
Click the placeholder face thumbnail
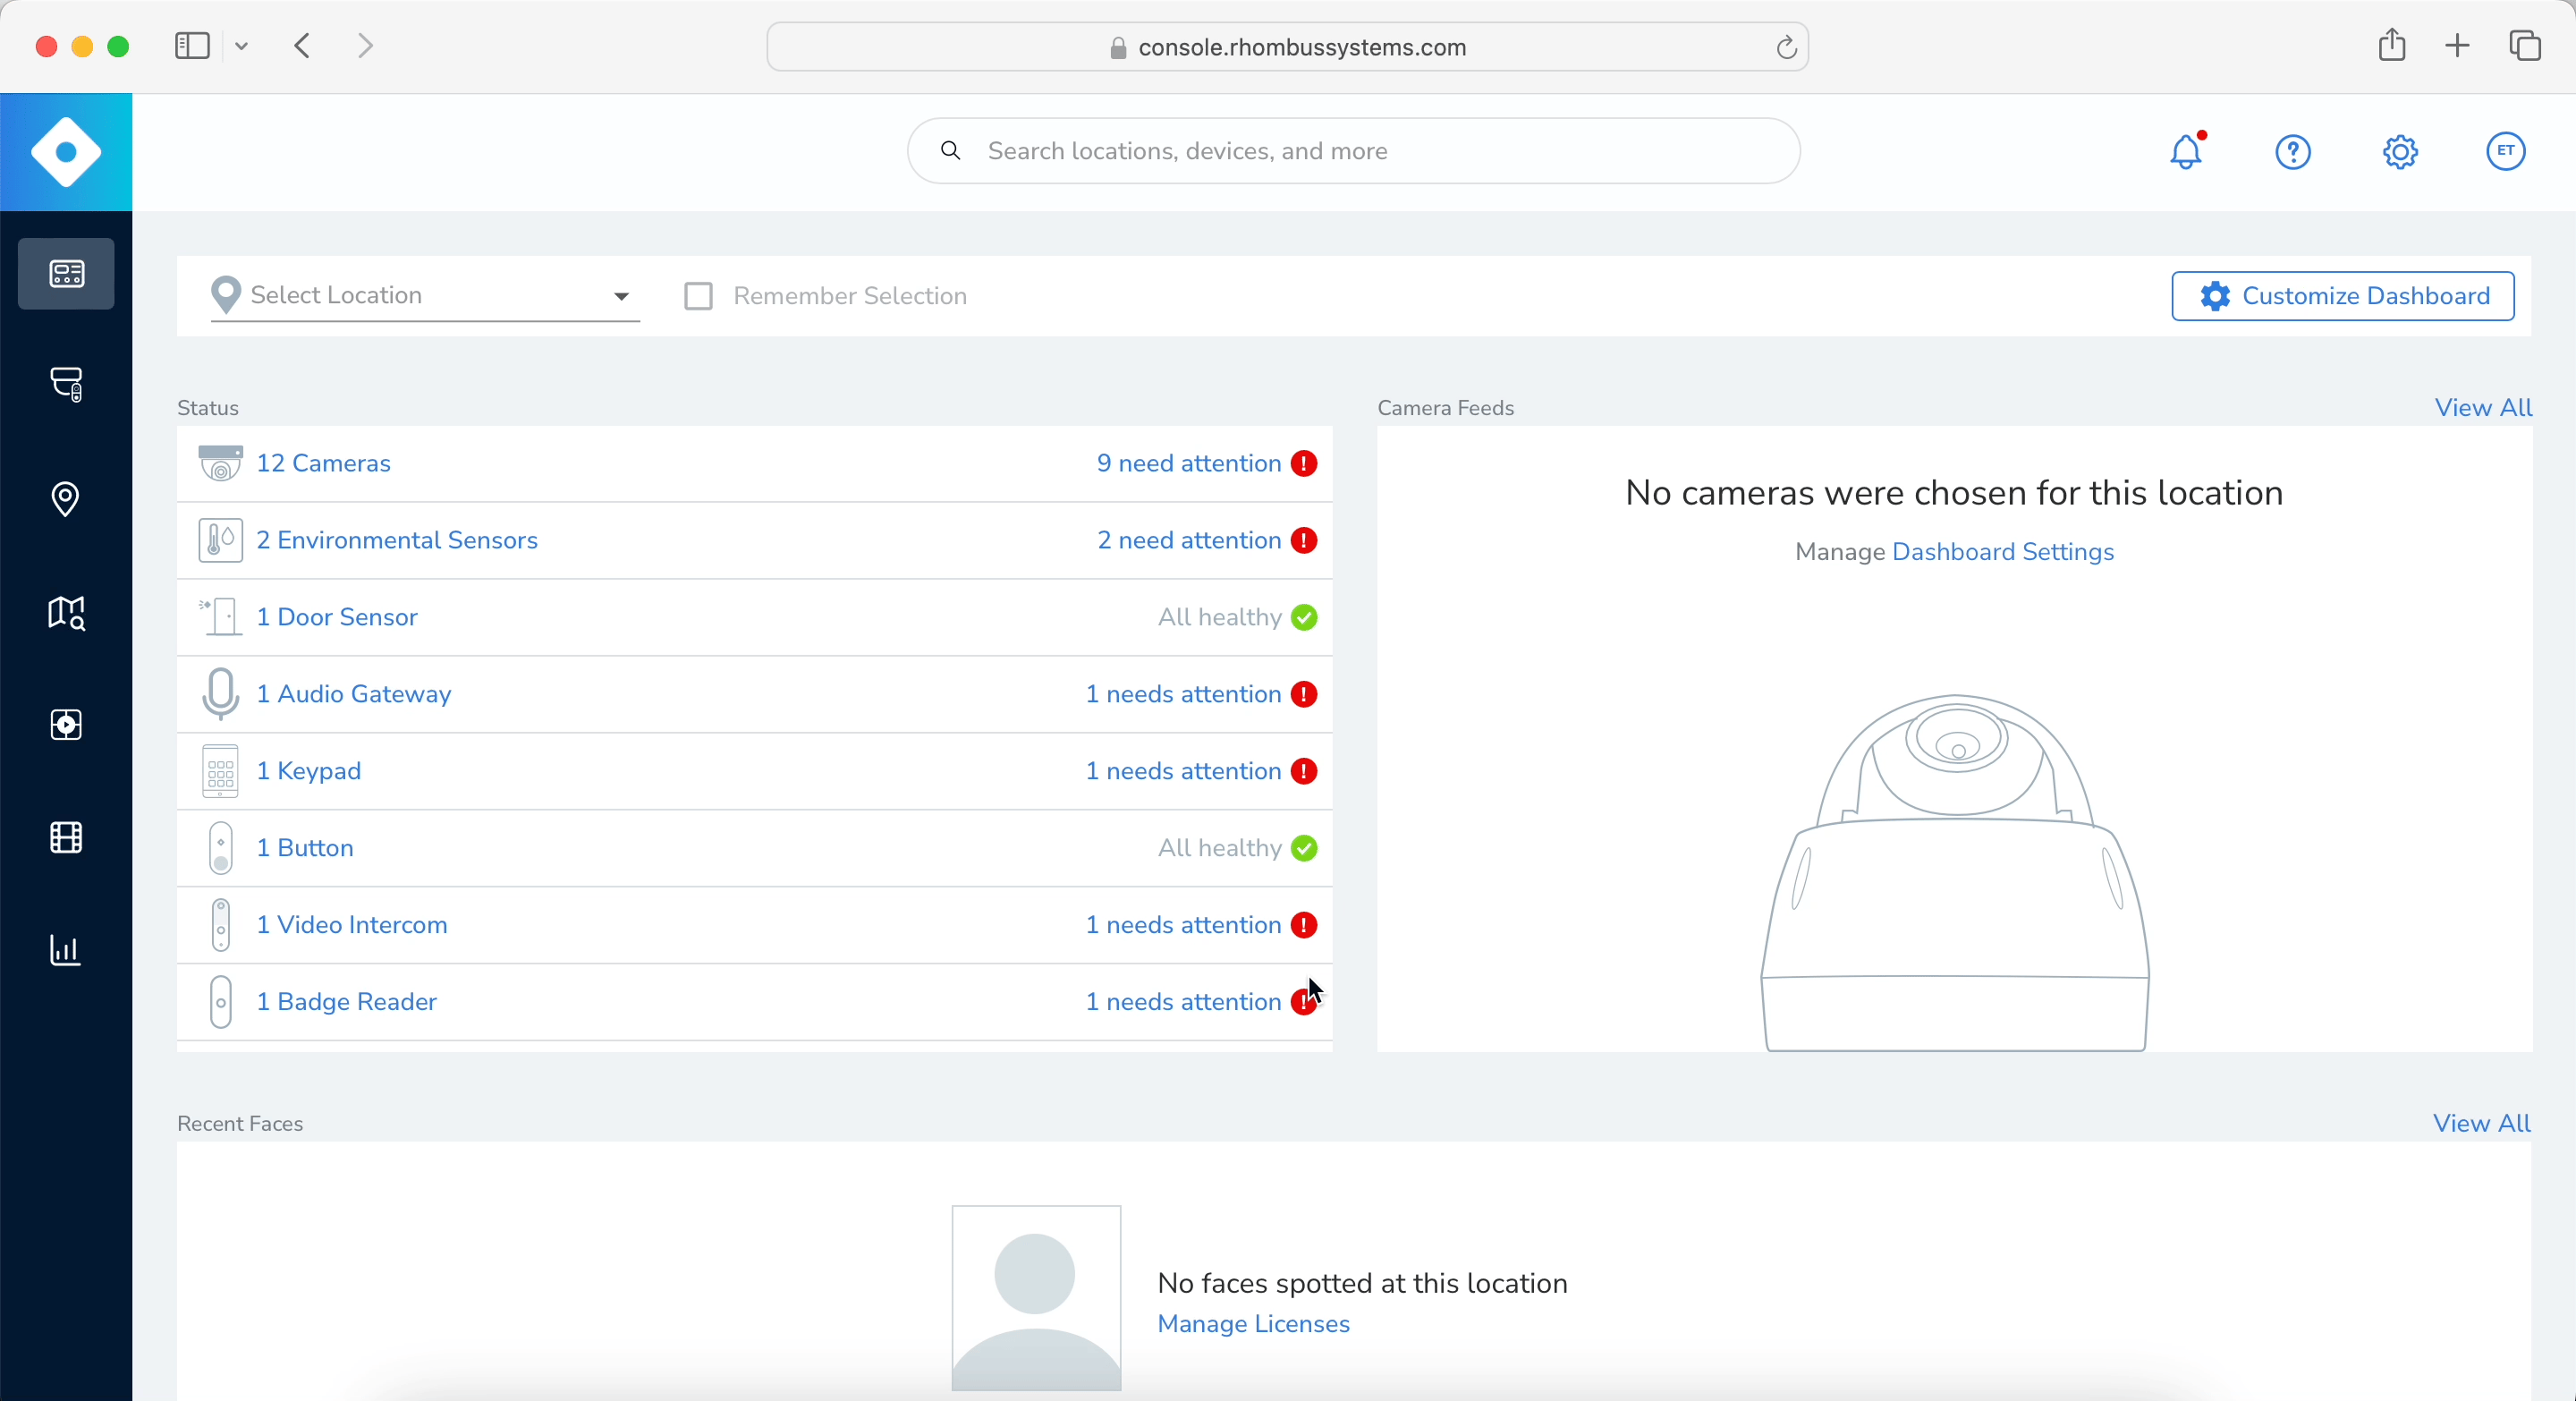tap(1036, 1298)
